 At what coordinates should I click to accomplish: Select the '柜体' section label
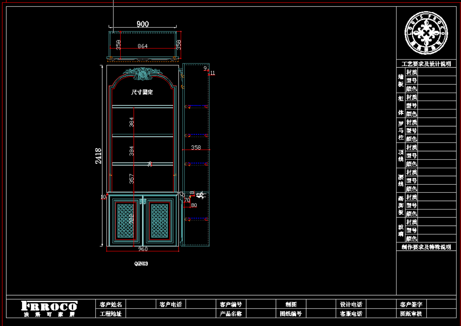point(401,105)
